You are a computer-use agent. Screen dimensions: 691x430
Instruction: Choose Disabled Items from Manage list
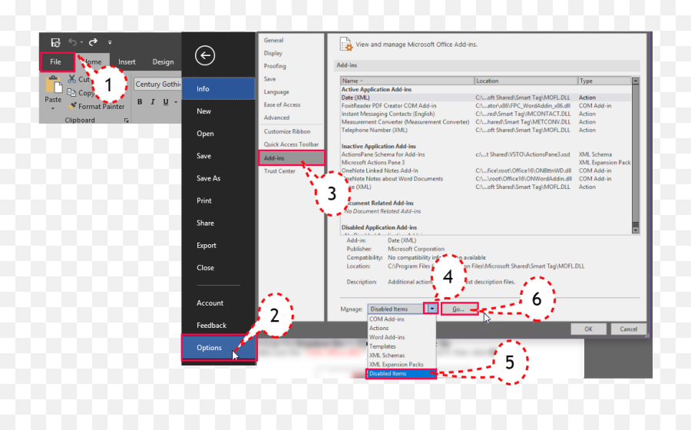(x=402, y=374)
